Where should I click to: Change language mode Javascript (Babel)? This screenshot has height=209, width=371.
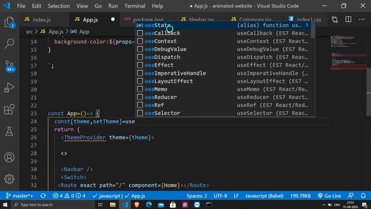(264, 196)
